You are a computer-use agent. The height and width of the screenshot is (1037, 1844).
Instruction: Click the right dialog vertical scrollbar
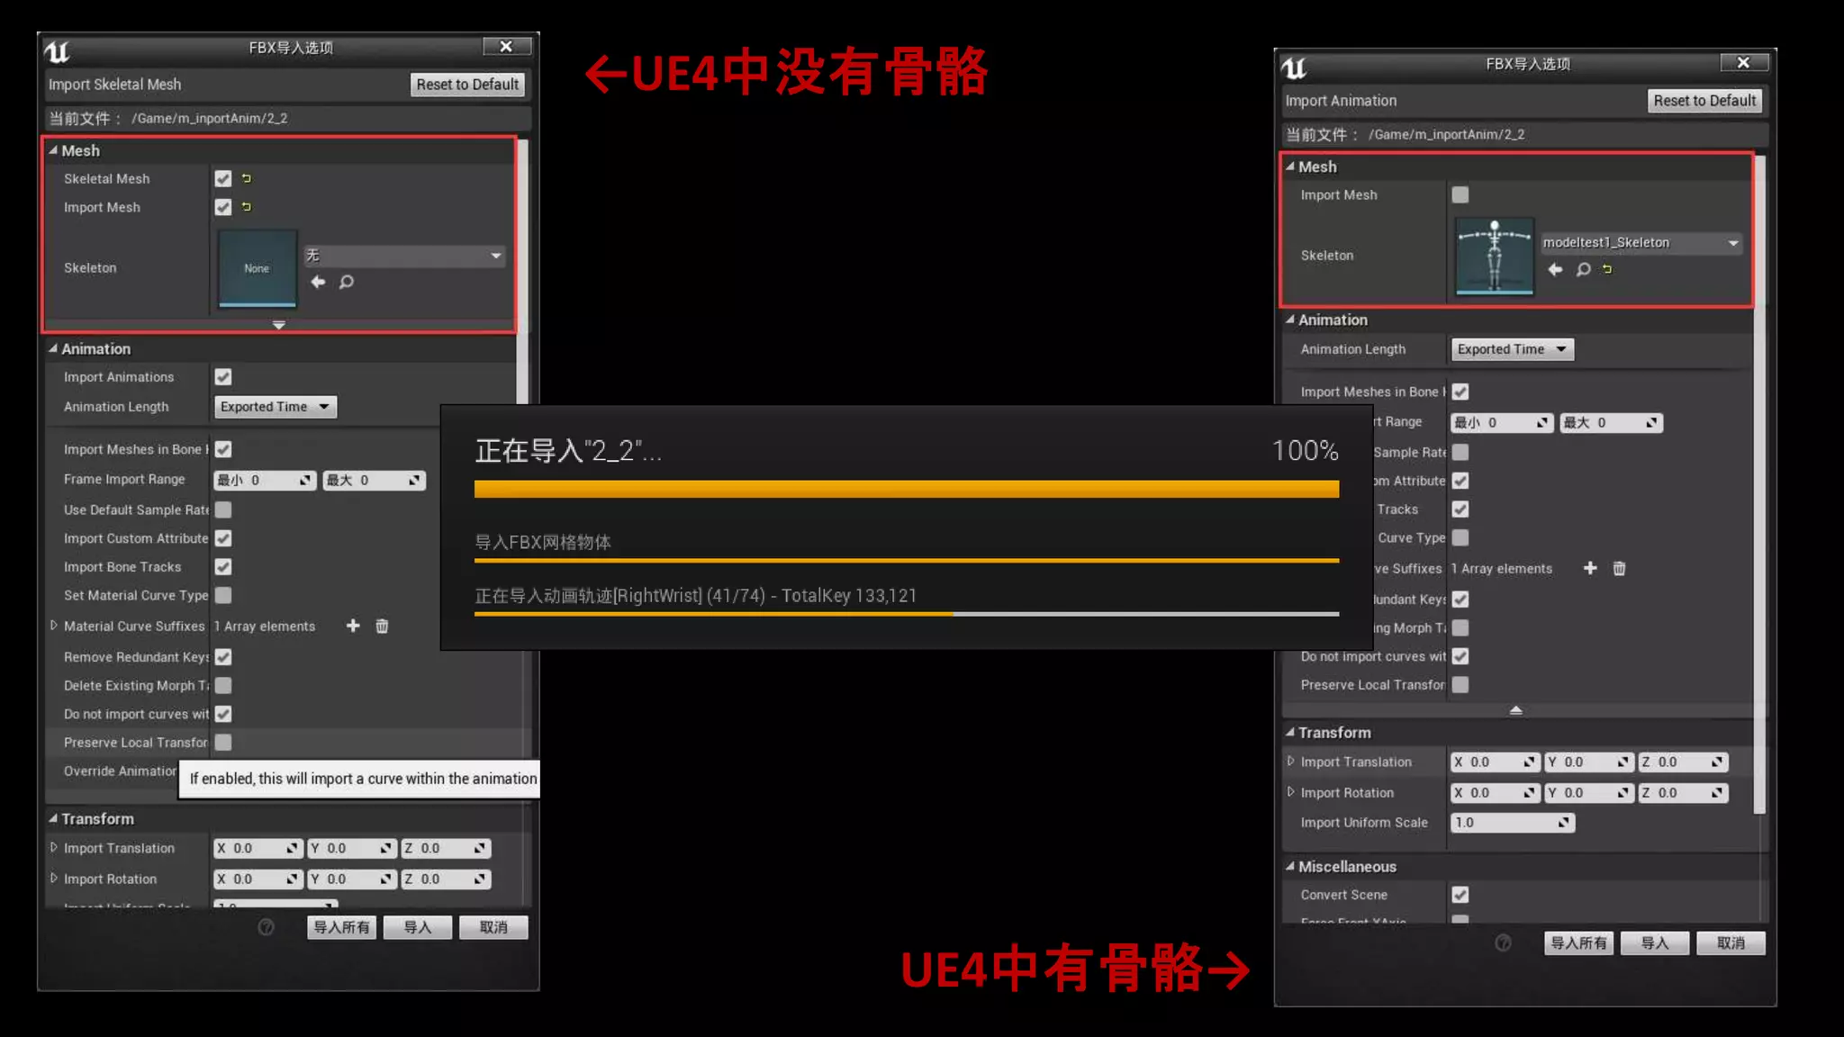[1760, 484]
